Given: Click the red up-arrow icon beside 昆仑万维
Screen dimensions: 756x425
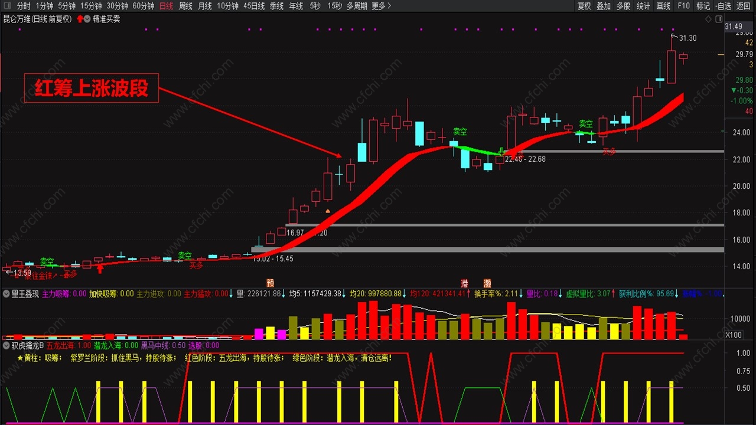Looking at the screenshot, I should (x=80, y=19).
